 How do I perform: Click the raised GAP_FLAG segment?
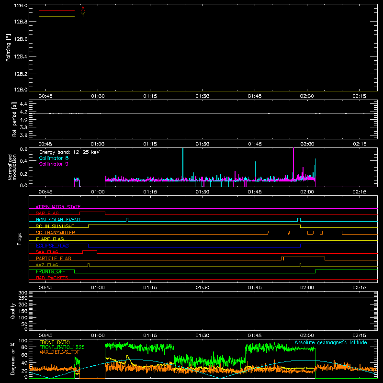coord(92,212)
